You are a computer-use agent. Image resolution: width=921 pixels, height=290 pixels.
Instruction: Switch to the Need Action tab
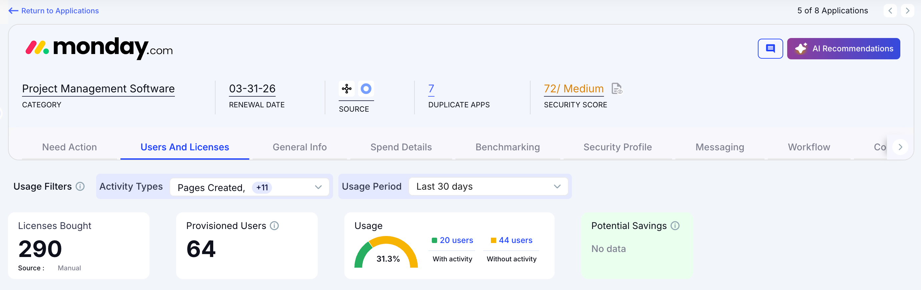pos(69,147)
